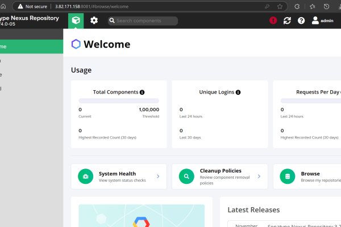Click the red system alert icon

click(x=273, y=20)
